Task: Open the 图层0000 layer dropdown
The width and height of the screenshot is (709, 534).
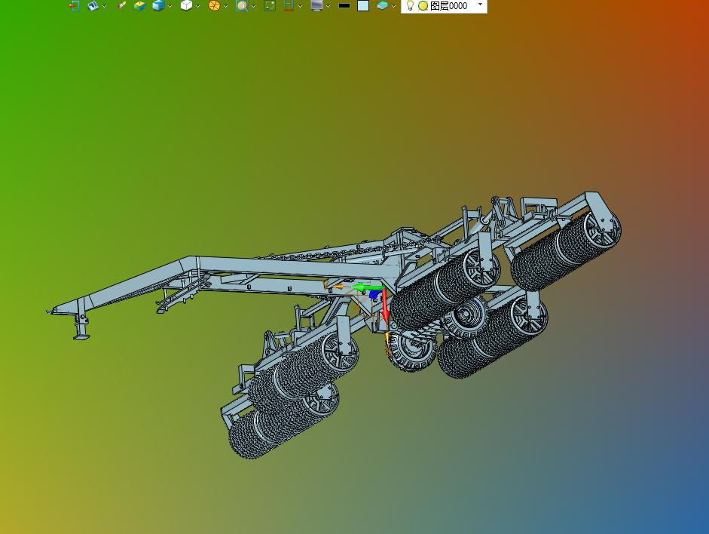Action: (x=480, y=5)
